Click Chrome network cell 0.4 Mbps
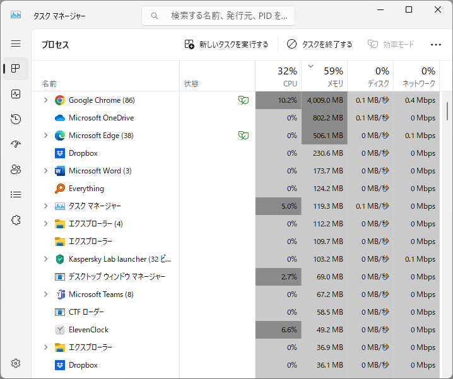 coord(416,100)
